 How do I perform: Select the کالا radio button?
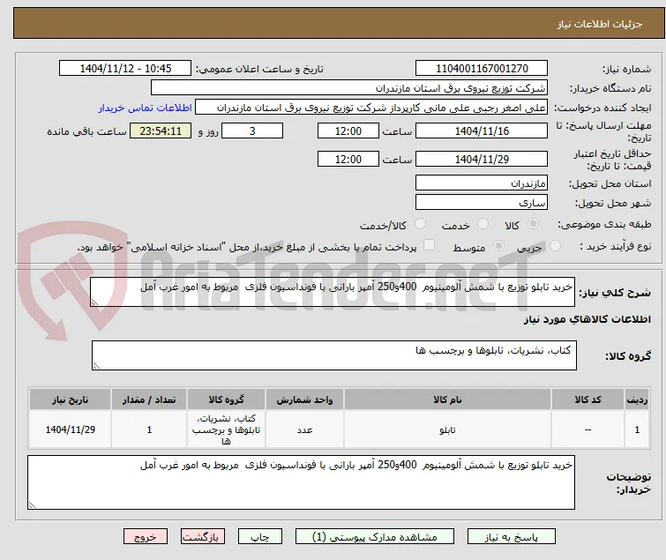[x=533, y=224]
